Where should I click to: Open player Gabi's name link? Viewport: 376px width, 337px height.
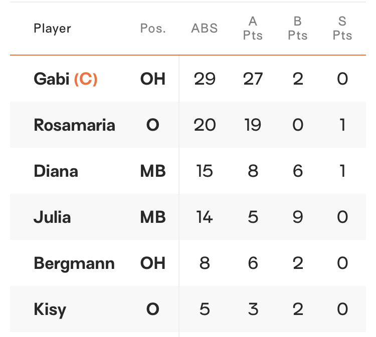pos(52,79)
